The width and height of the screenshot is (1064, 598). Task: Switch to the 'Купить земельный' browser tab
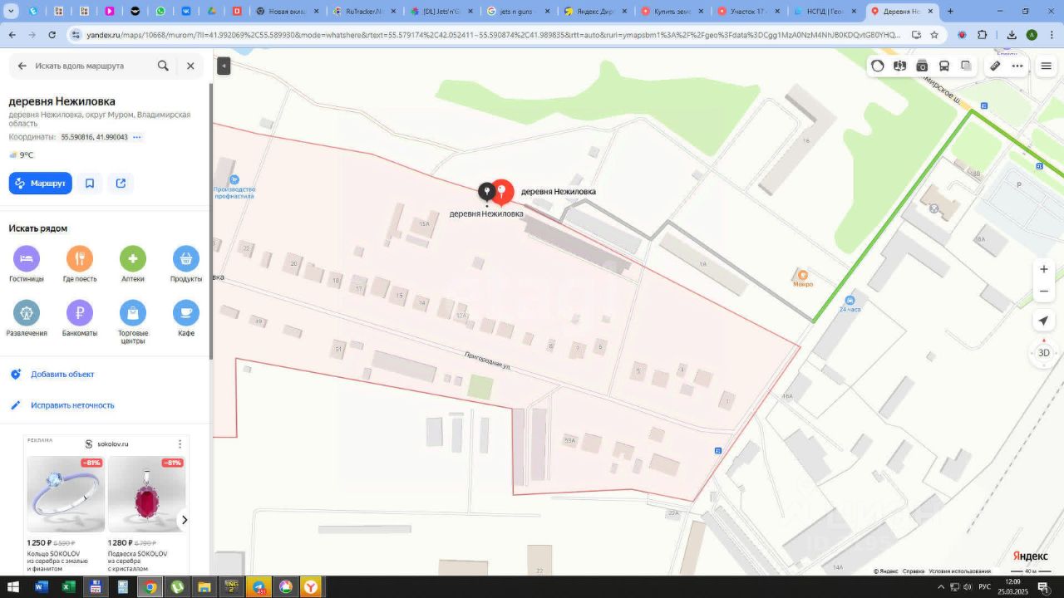[x=672, y=12]
